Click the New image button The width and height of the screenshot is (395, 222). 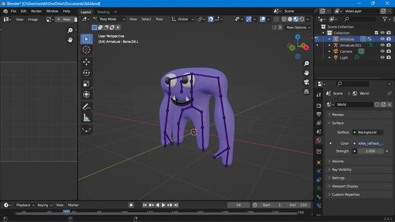tap(64, 19)
